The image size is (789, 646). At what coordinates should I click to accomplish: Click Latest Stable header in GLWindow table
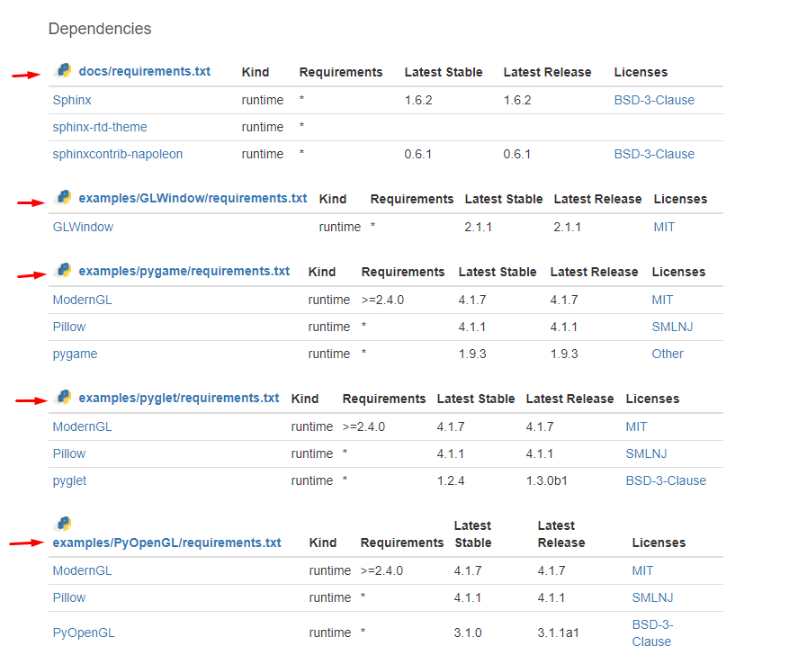tap(504, 199)
